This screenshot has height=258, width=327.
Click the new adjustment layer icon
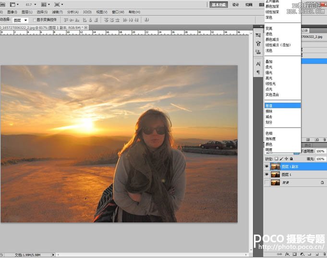302,254
